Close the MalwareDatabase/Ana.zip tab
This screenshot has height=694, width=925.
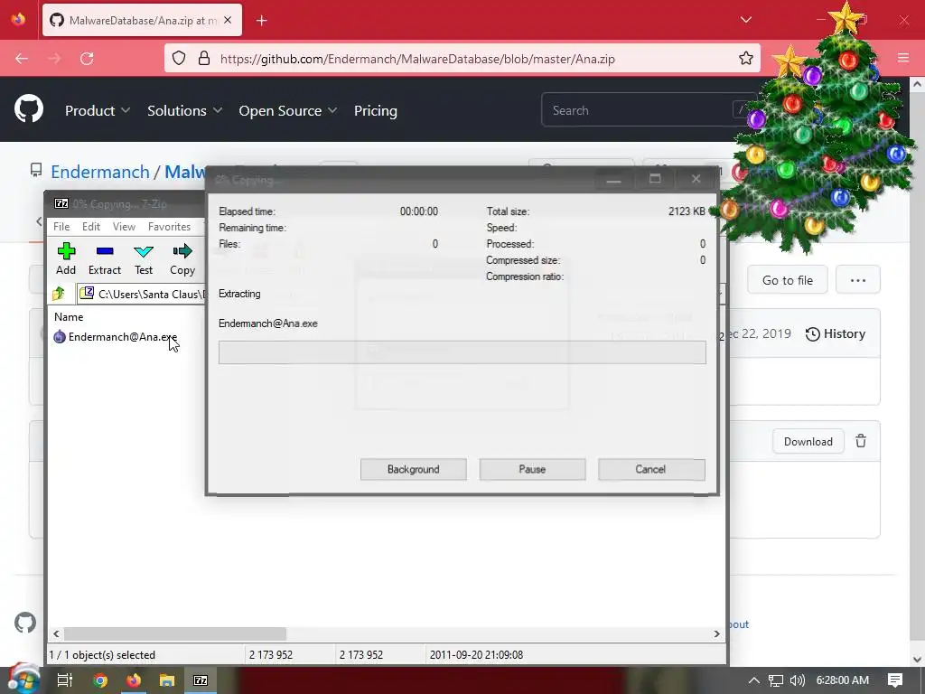pyautogui.click(x=228, y=20)
